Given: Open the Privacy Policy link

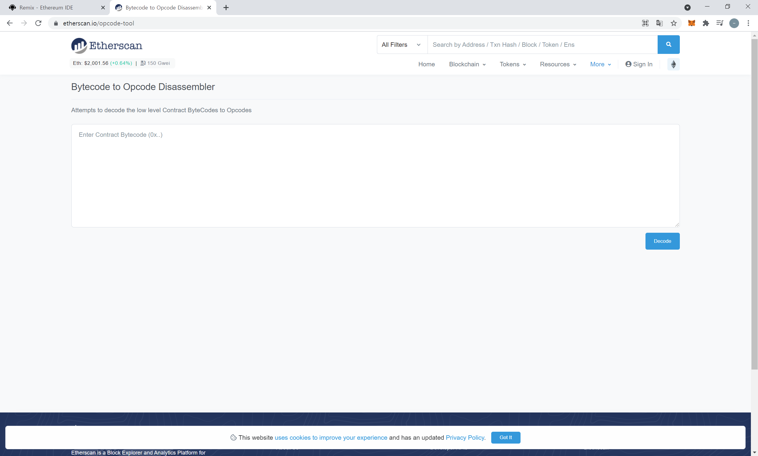Looking at the screenshot, I should (x=465, y=437).
